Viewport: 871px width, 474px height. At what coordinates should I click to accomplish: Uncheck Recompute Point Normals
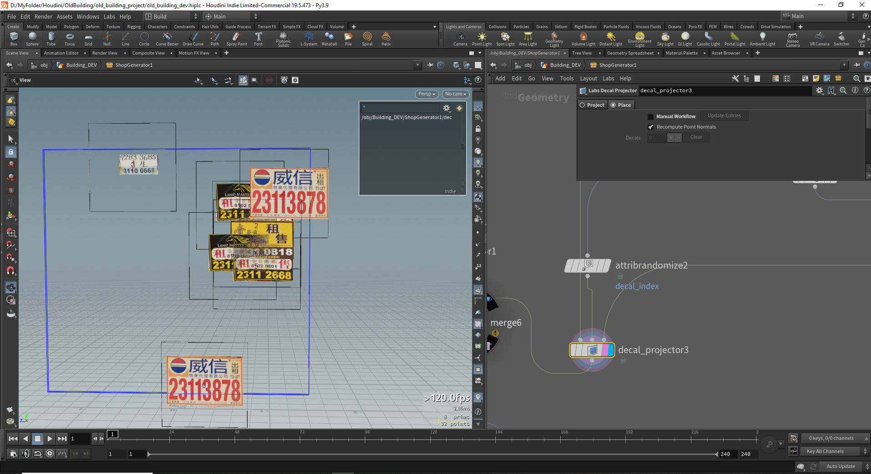[650, 127]
